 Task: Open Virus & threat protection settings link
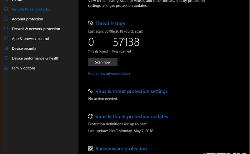tap(131, 91)
